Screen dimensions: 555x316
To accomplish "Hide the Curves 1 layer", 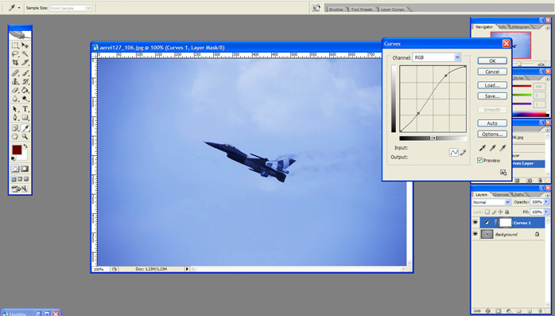I will pyautogui.click(x=475, y=223).
